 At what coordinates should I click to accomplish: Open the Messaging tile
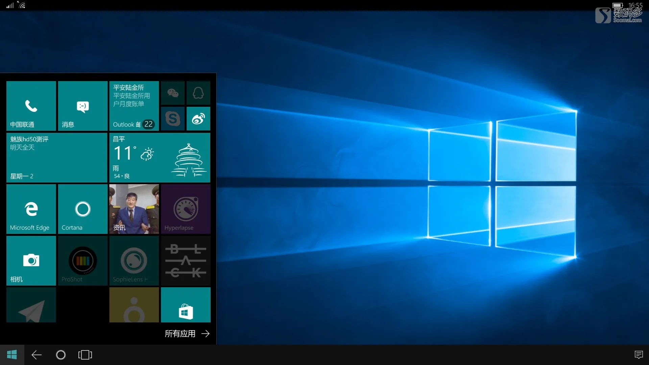(83, 106)
